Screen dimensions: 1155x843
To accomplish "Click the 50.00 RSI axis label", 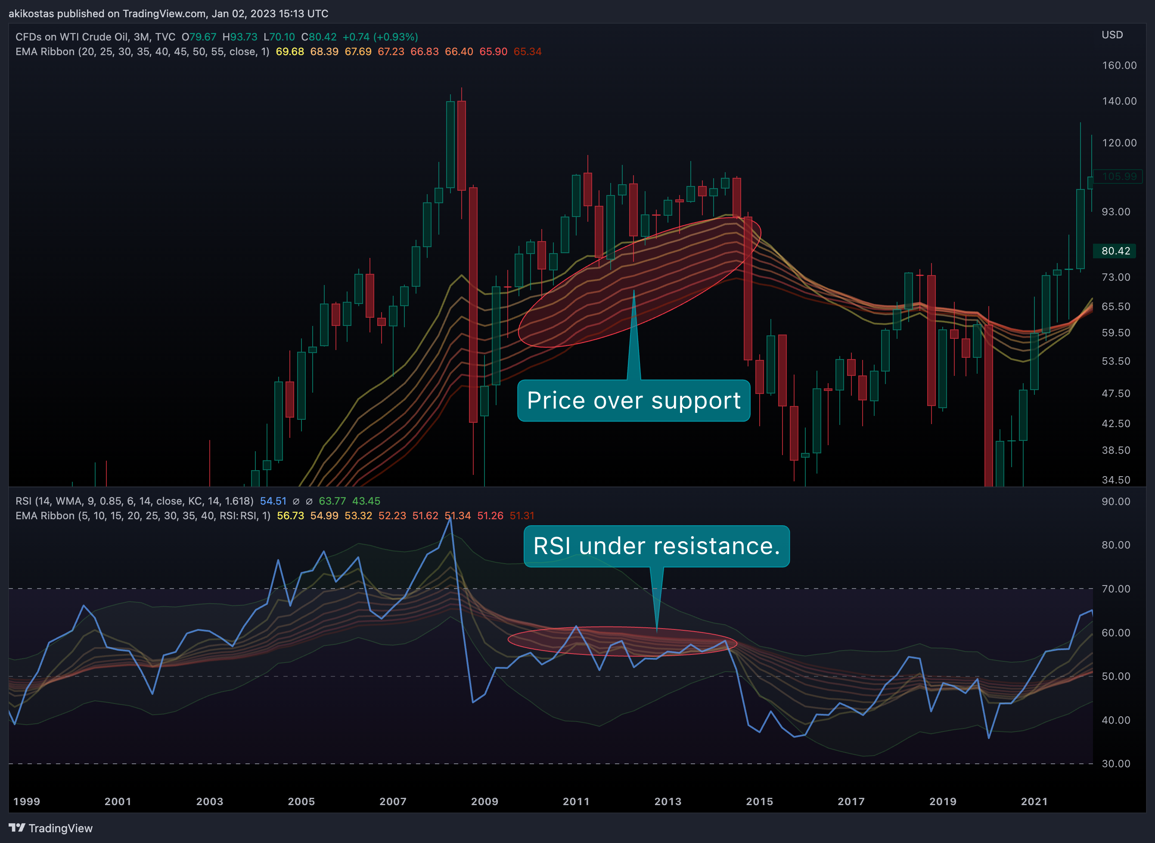I will pyautogui.click(x=1116, y=676).
